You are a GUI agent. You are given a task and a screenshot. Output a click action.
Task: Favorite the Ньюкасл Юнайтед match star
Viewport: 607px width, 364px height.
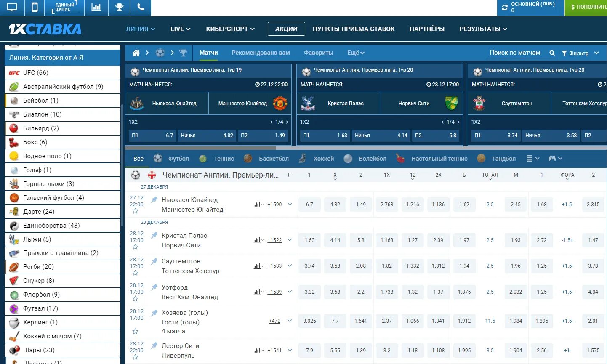(135, 211)
